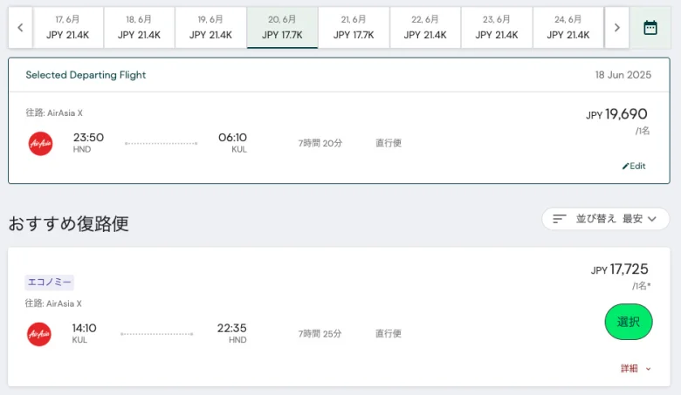Click the sort lines icon beside 並び替え

[x=560, y=219]
